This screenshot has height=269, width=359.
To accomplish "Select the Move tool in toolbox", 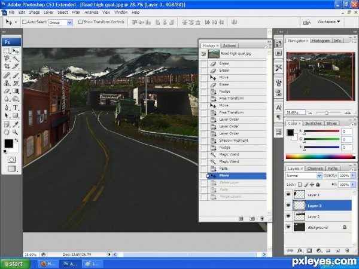I will pos(16,51).
